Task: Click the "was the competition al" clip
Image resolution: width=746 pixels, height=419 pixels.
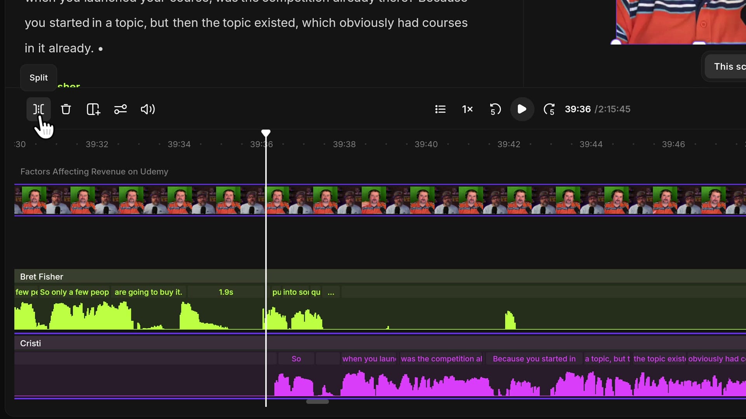Action: (x=442, y=359)
